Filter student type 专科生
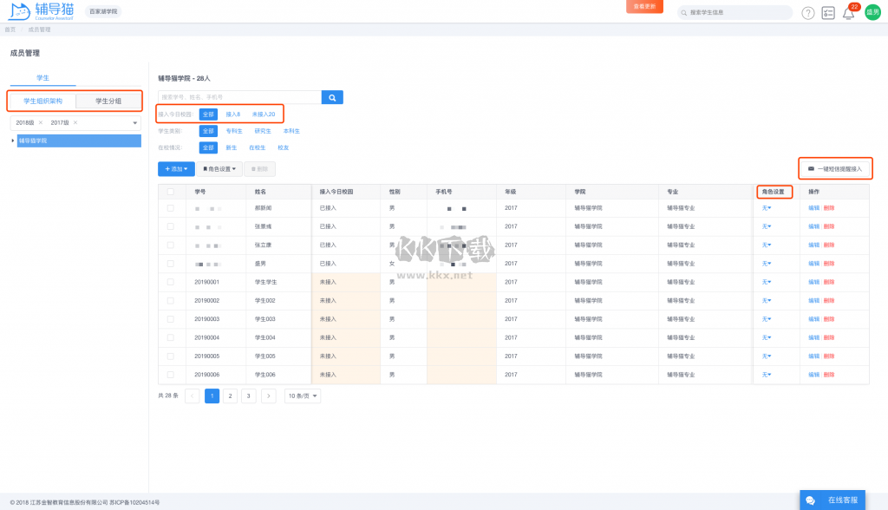The image size is (888, 510). [x=234, y=131]
